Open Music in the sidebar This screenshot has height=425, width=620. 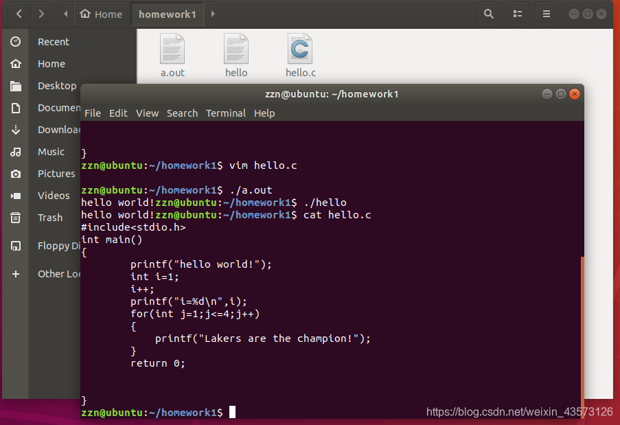point(51,152)
